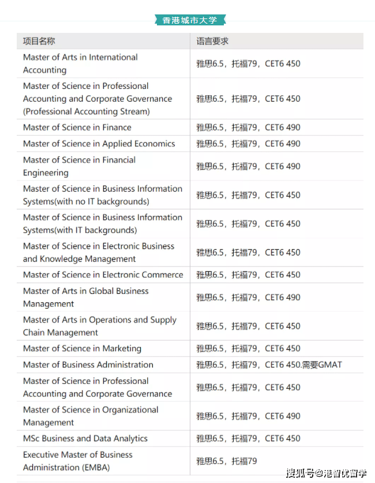Click Master of Arts in Operations and Supply Chain

(x=100, y=326)
